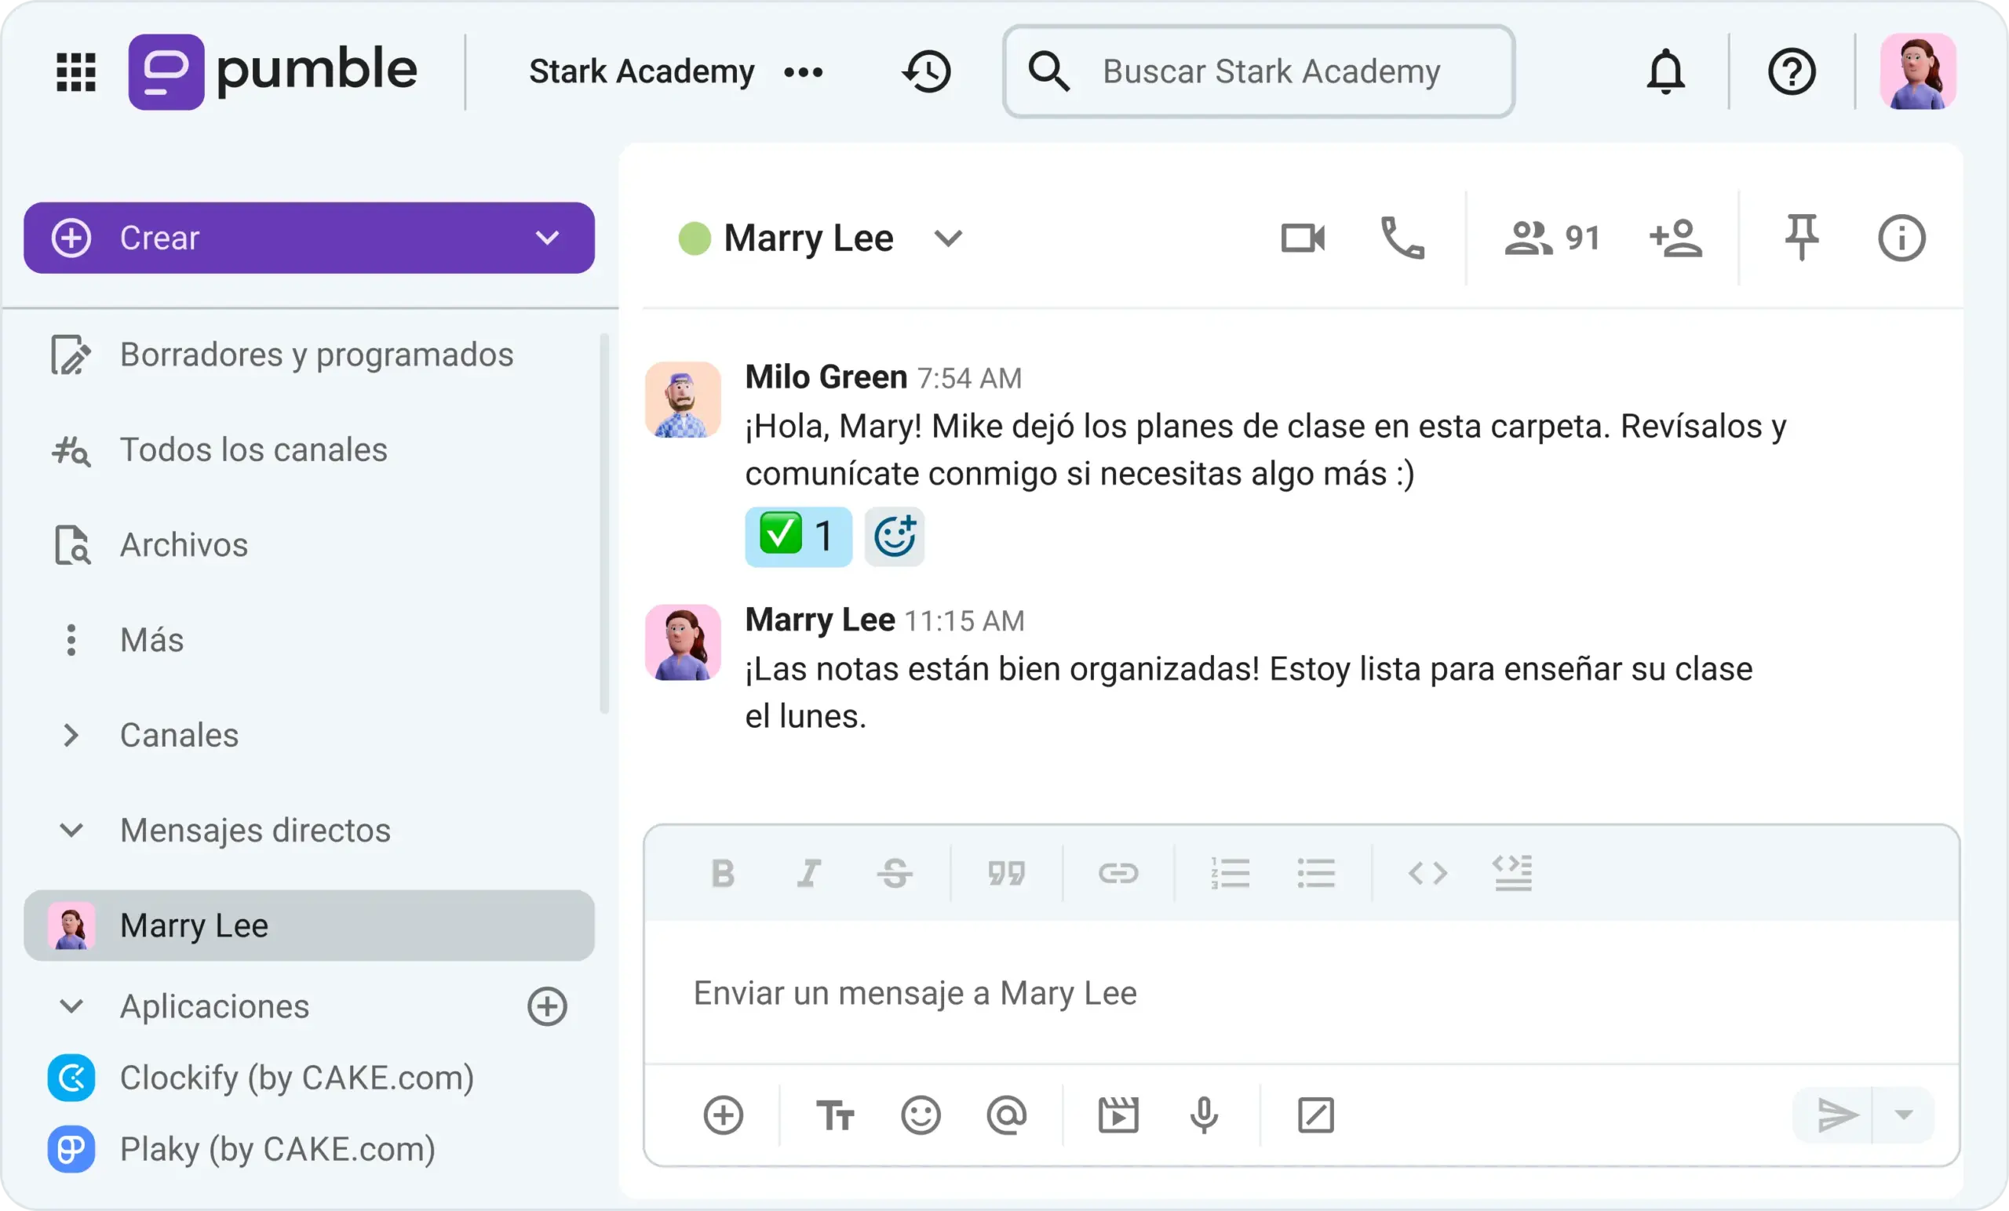
Task: Toggle blockquote formatting
Action: (x=1006, y=874)
